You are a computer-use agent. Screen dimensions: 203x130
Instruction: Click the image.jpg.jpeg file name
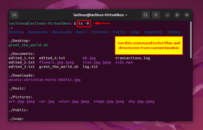point(109,101)
